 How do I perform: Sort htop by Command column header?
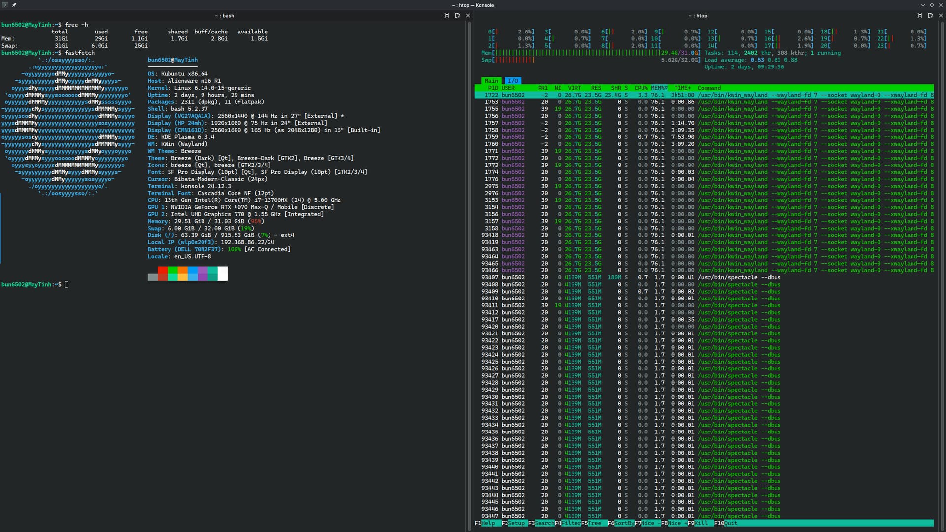709,88
